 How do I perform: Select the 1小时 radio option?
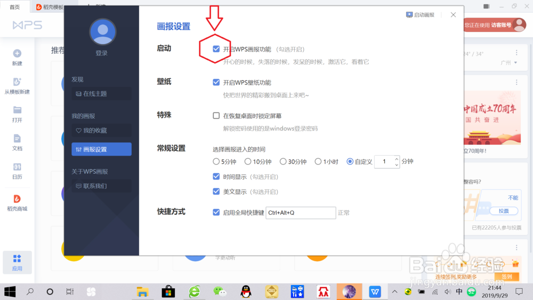(x=318, y=161)
